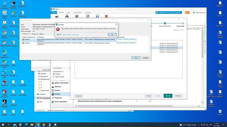Click the 'Скажите мне, что нужно сделать' box
This screenshot has width=227, height=127.
[x=169, y=13]
